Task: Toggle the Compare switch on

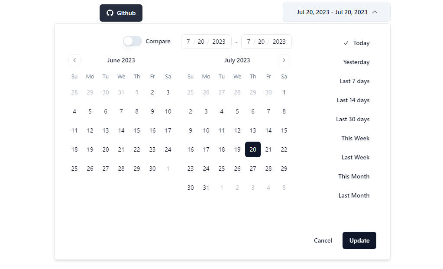Action: 132,41
